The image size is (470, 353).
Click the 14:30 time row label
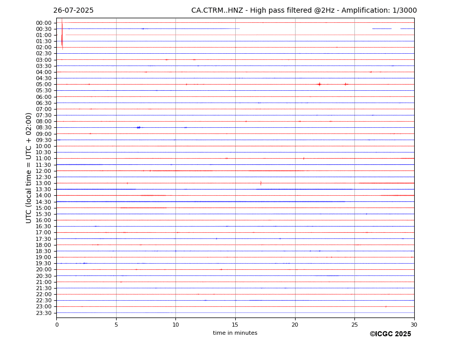(x=44, y=202)
